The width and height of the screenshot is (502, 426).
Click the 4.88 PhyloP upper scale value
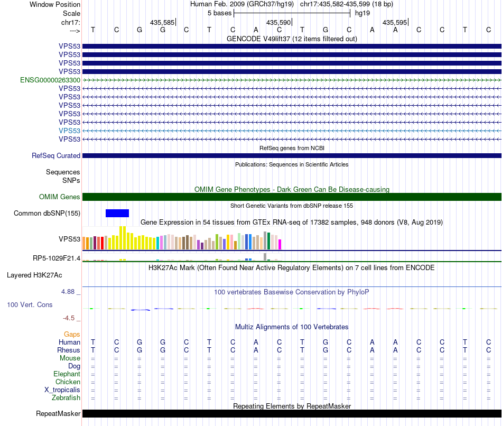(x=68, y=292)
